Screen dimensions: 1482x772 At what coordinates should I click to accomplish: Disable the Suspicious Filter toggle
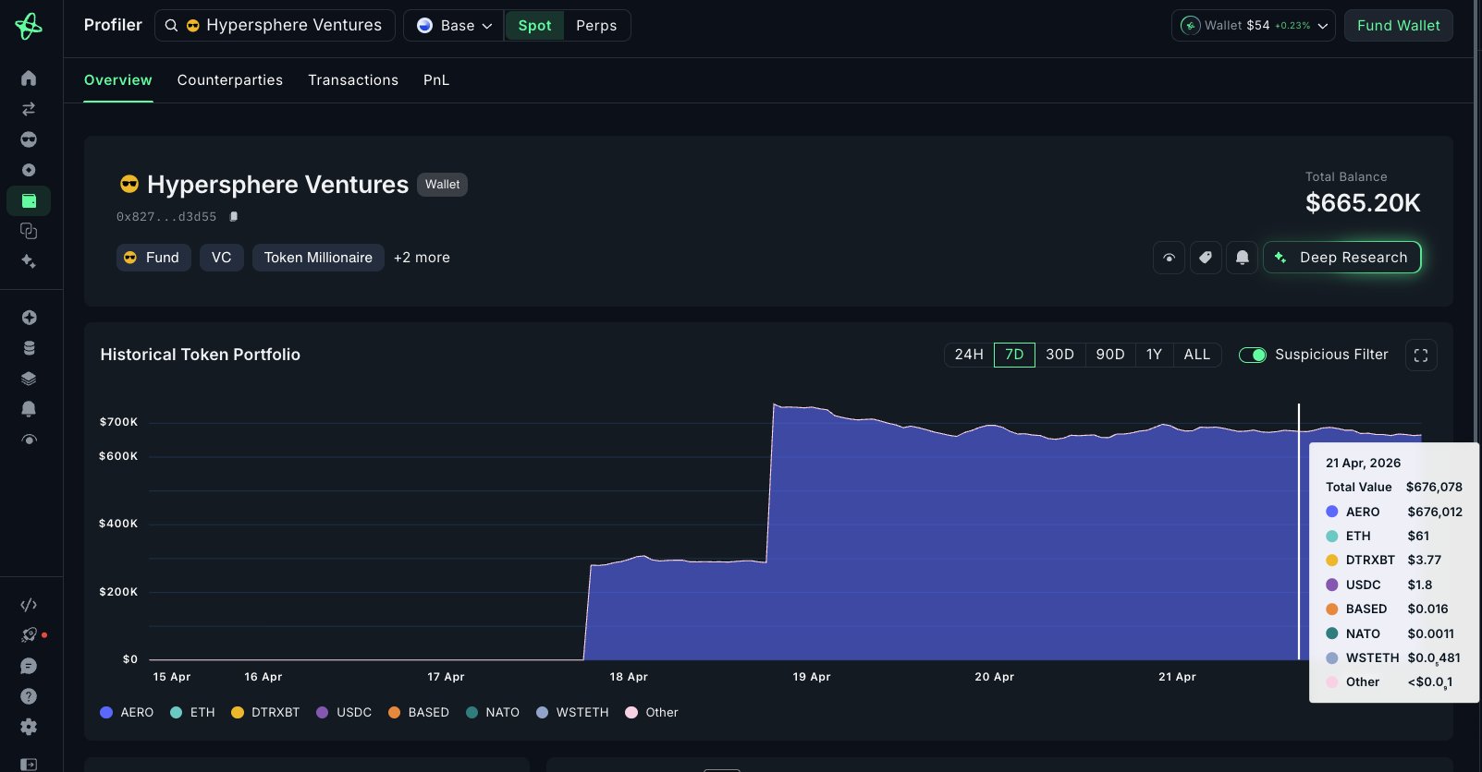point(1253,356)
